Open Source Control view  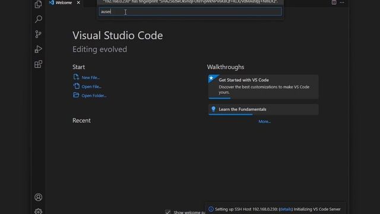click(x=38, y=34)
